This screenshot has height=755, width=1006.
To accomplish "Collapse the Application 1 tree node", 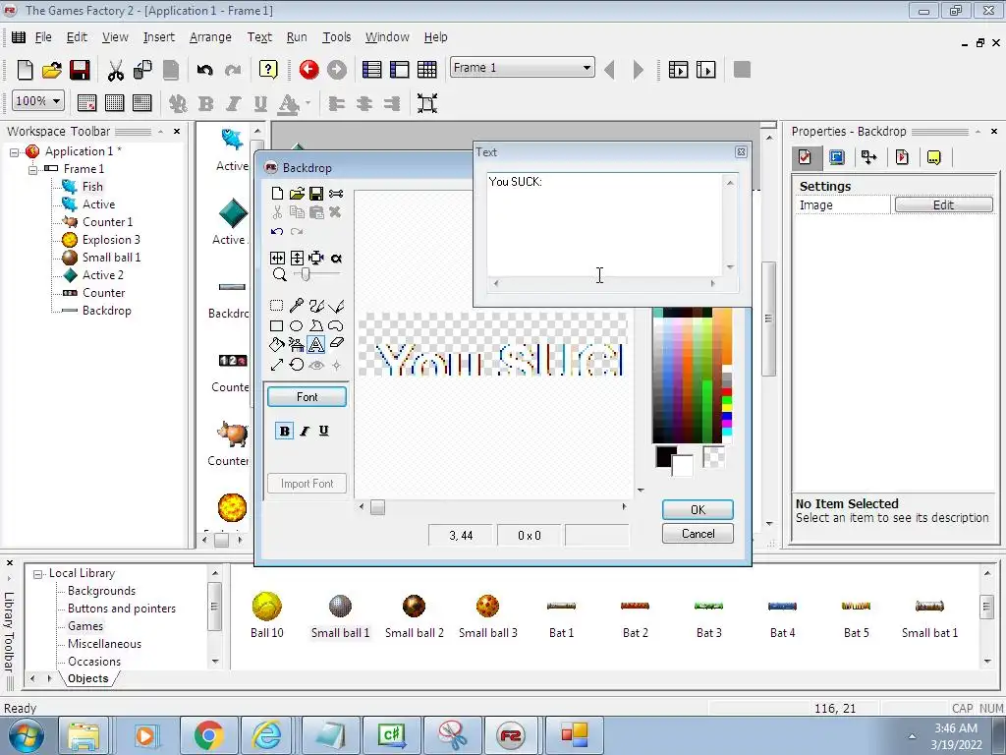I will 14,152.
